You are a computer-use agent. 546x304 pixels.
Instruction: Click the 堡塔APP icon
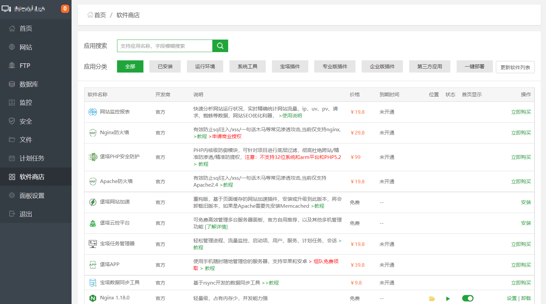click(93, 265)
